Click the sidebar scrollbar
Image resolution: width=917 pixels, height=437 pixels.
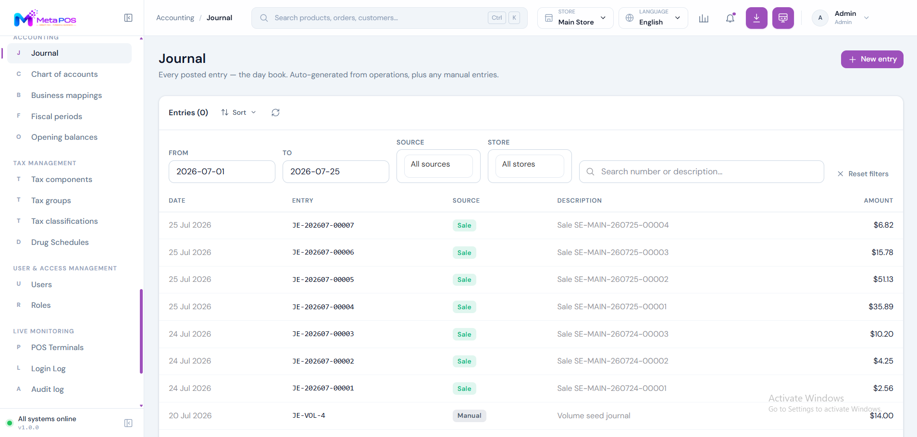(x=141, y=331)
